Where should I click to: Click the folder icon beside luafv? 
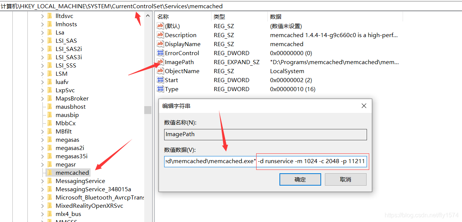tap(50, 82)
